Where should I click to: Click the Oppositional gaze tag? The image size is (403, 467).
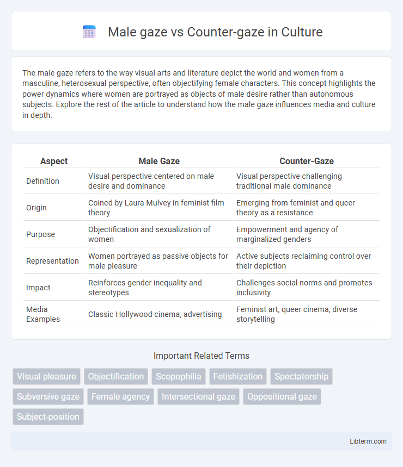pyautogui.click(x=282, y=397)
